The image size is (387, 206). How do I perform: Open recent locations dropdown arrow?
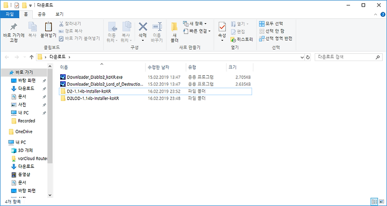24,57
